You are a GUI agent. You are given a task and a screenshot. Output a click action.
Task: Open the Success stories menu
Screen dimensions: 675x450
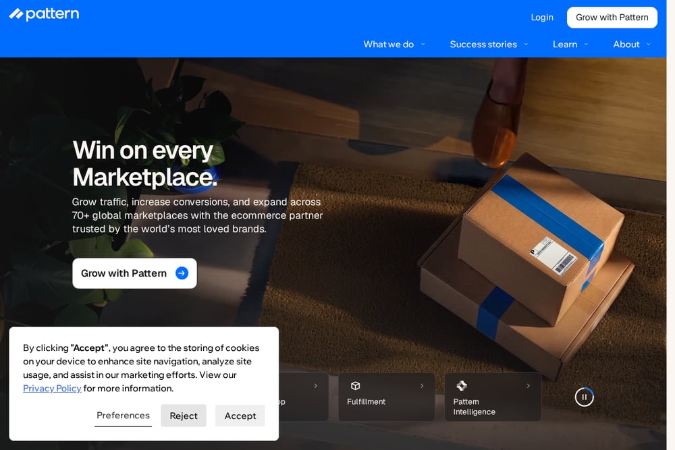click(483, 45)
